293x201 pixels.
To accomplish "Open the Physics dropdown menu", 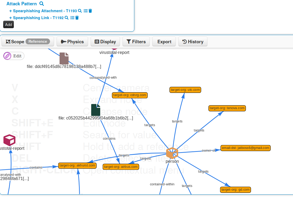I will 72,42.
